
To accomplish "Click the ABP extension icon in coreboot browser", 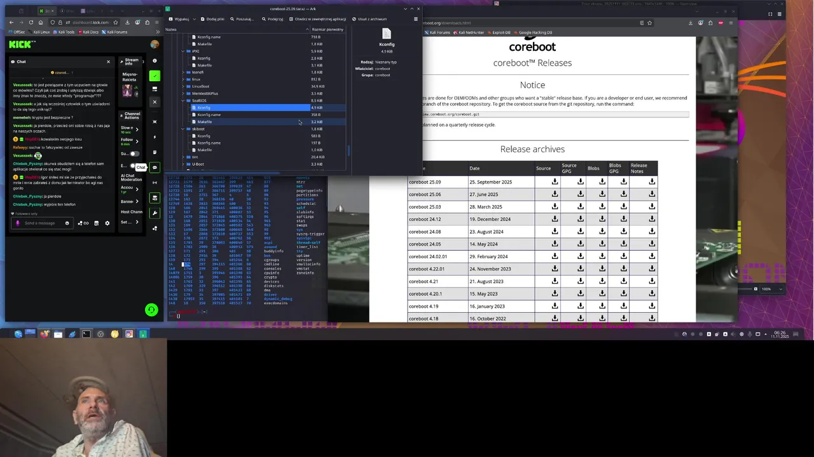I will [721, 23].
